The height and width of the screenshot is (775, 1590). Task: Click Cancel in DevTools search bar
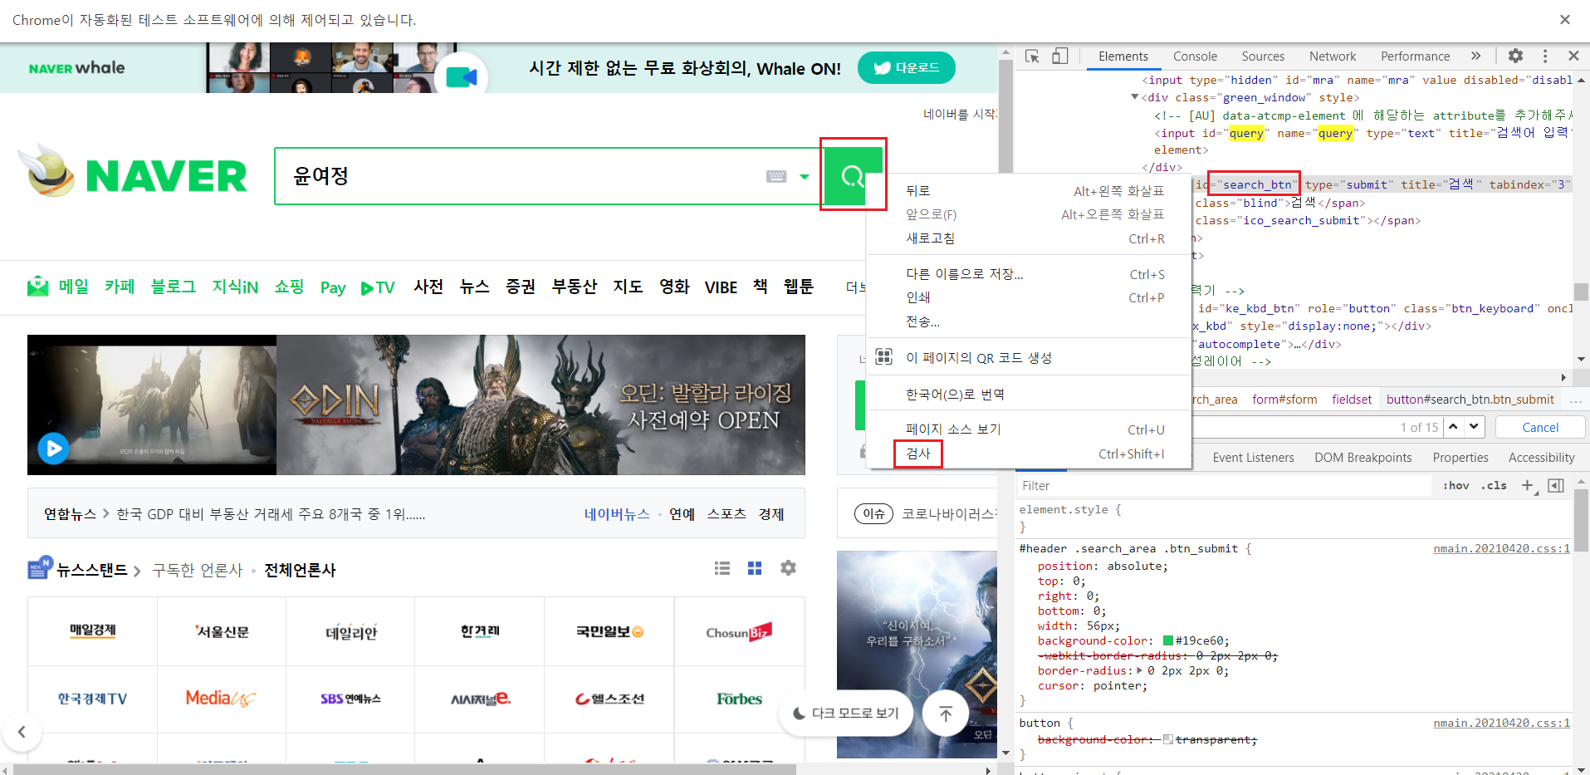(1540, 427)
